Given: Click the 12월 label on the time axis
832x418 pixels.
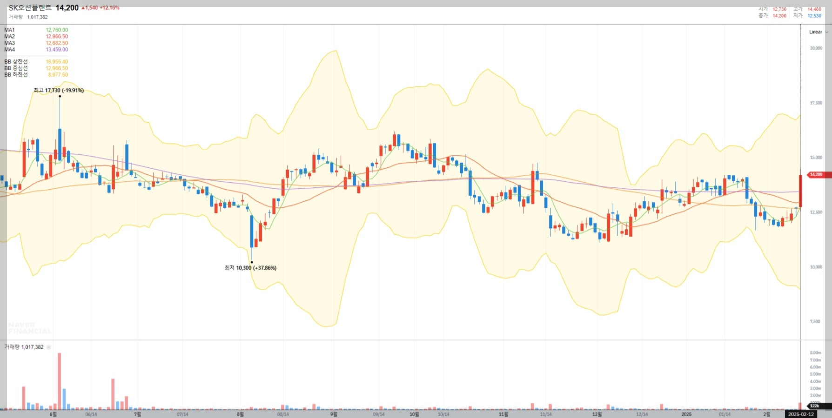Looking at the screenshot, I should coord(597,414).
